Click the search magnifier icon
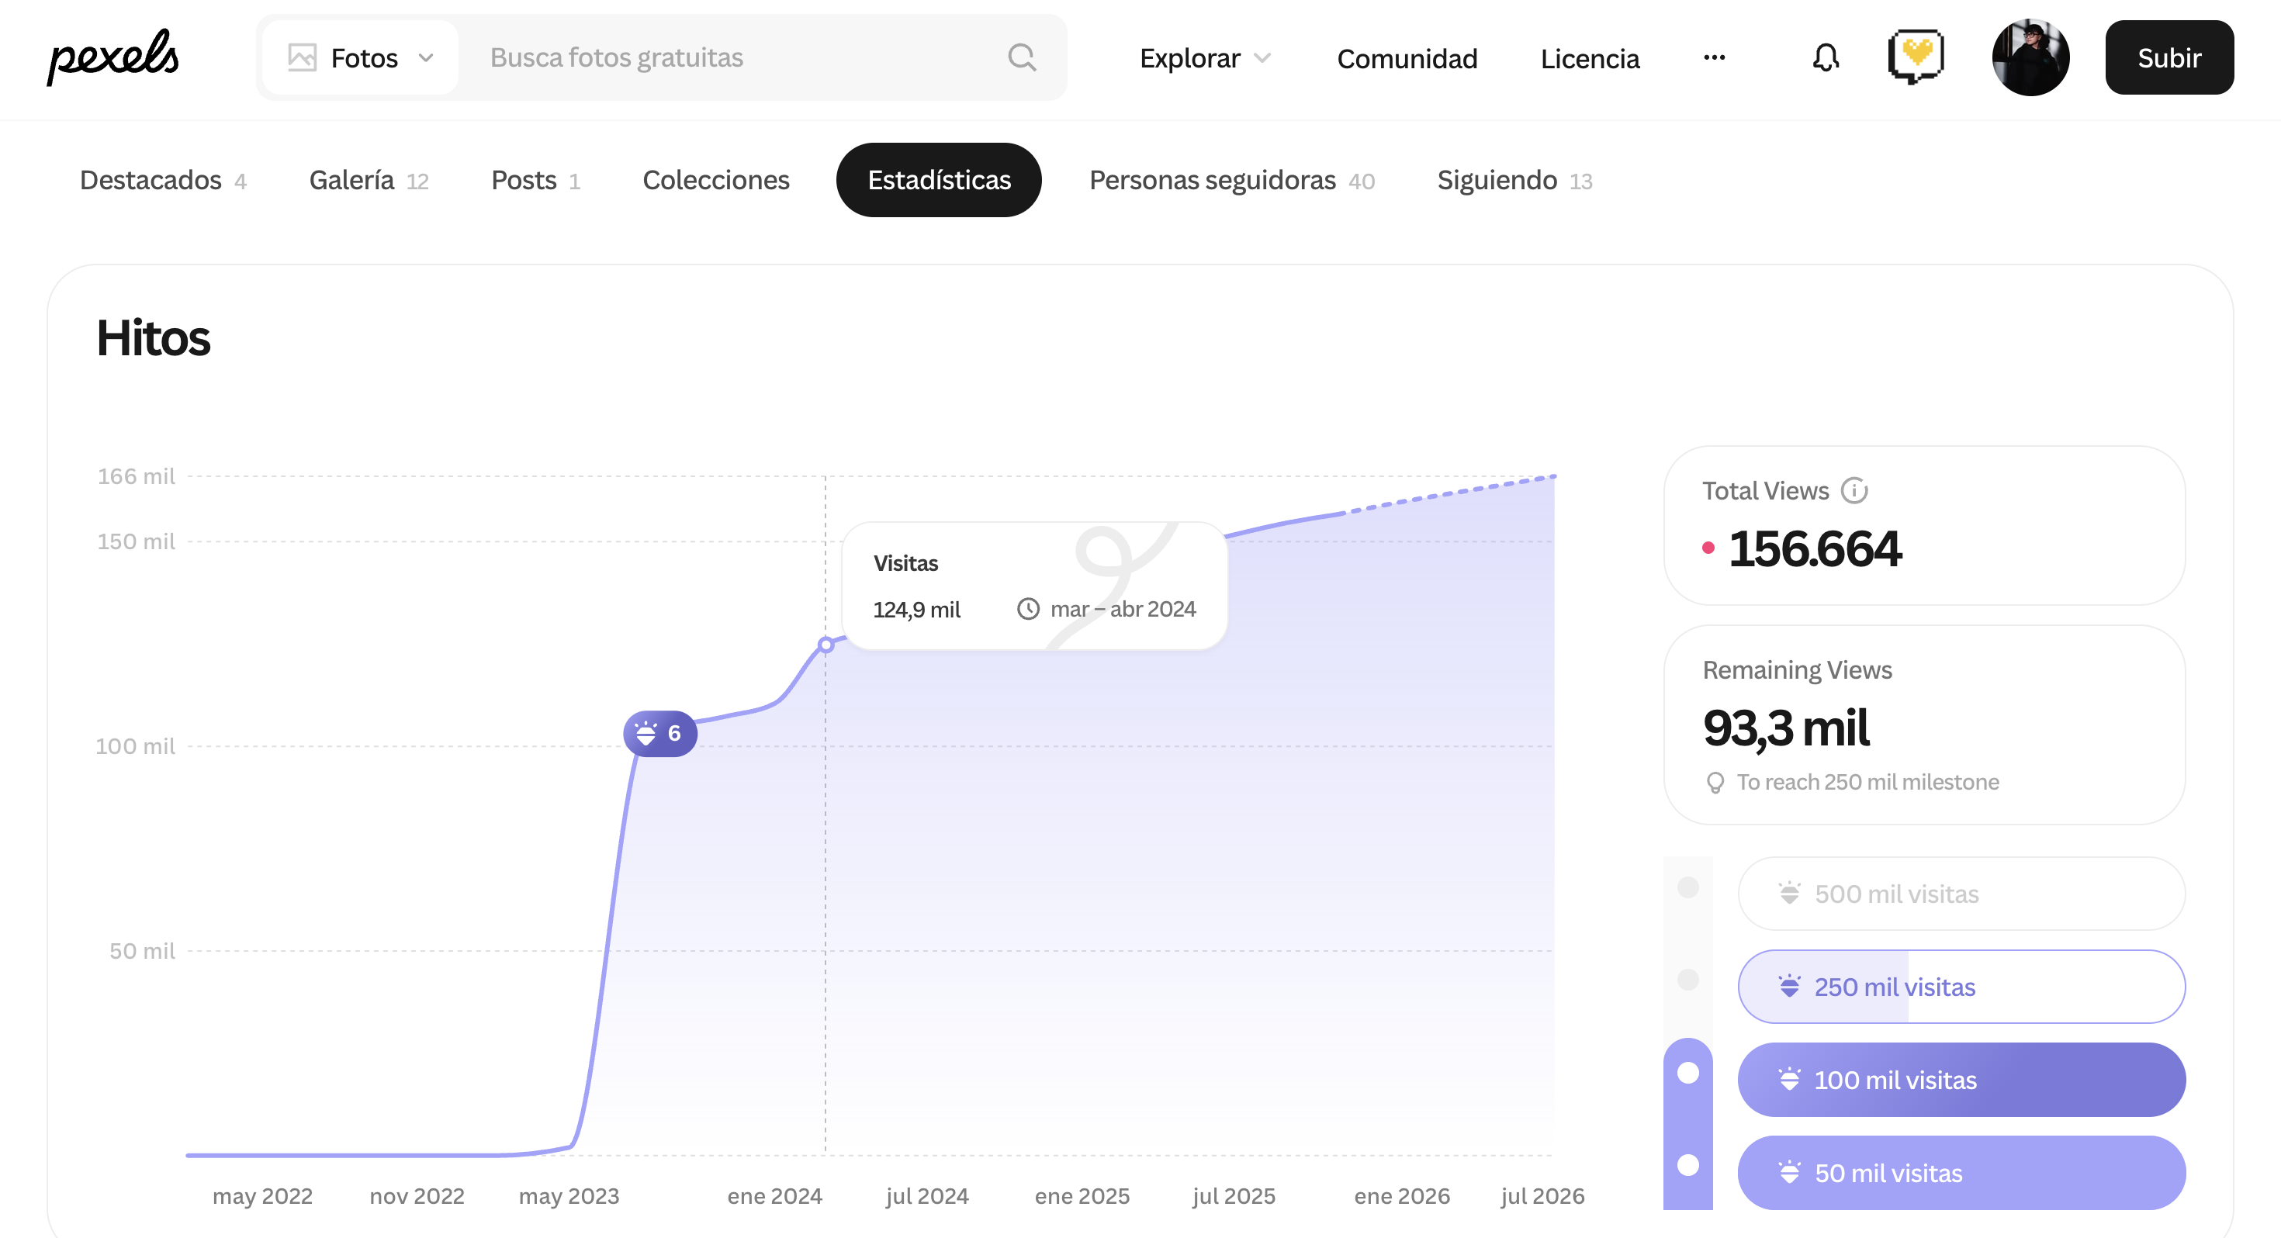Image resolution: width=2281 pixels, height=1238 pixels. tap(1022, 57)
